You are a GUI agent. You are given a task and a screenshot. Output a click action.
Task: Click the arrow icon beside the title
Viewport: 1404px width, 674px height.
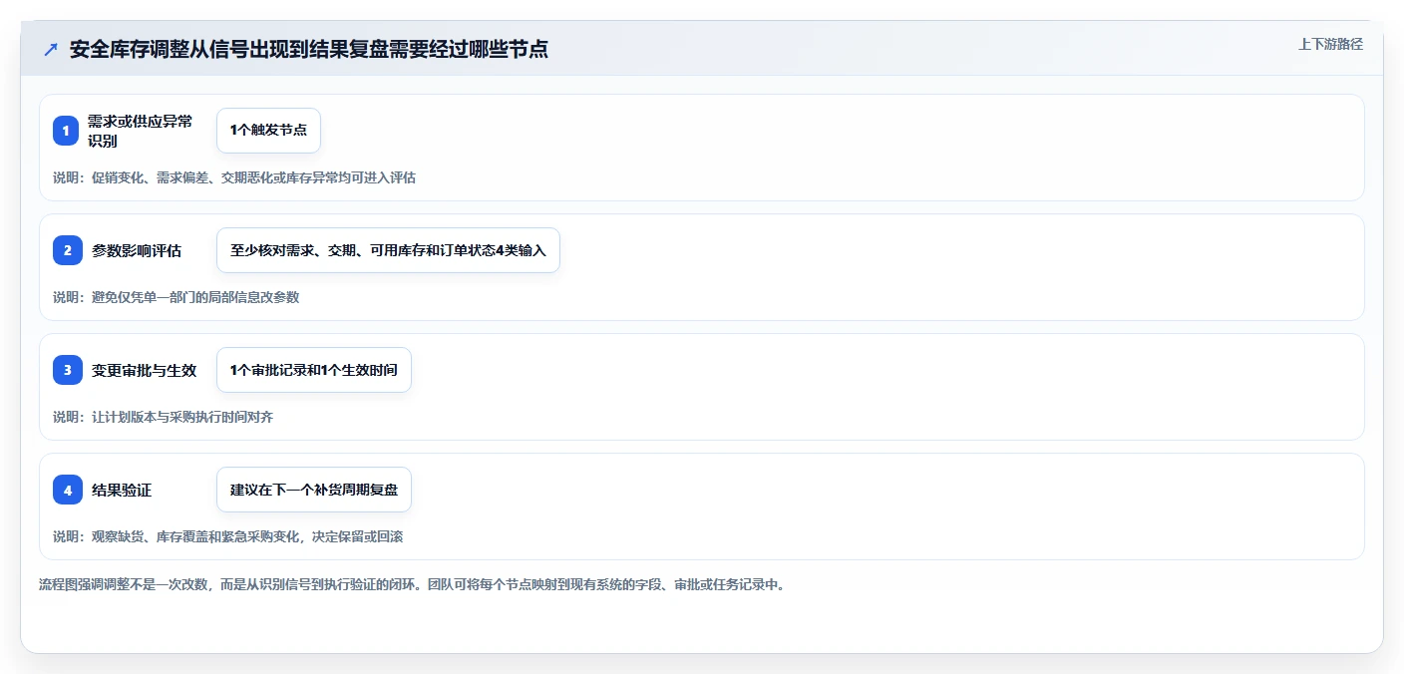[x=51, y=50]
